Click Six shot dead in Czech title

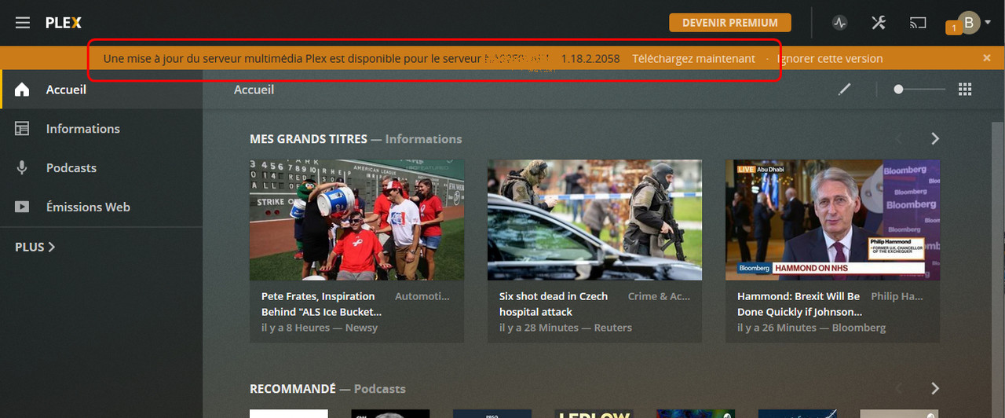point(554,304)
